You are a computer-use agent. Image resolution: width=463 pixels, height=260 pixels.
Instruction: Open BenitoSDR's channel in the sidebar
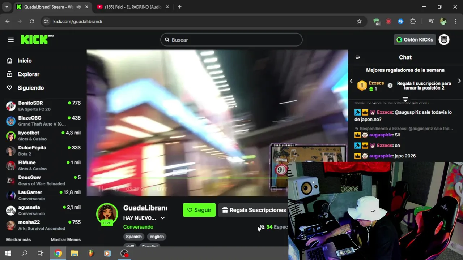click(x=43, y=106)
